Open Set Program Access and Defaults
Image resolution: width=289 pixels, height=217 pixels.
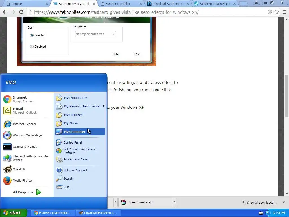[x=80, y=151]
